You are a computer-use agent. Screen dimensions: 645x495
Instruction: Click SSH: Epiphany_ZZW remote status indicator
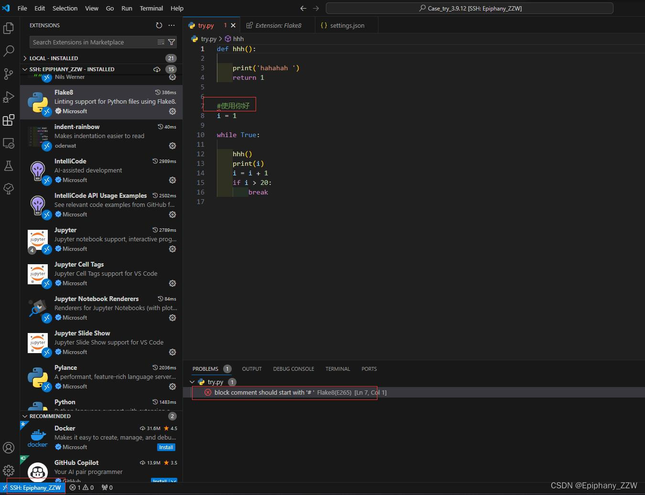[32, 487]
